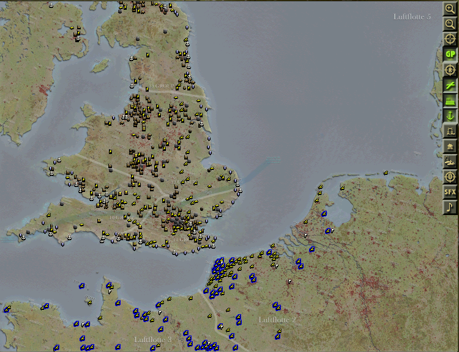This screenshot has height=352, width=459.
Task: Select the crosshair icon marked R
Action: 450,70
